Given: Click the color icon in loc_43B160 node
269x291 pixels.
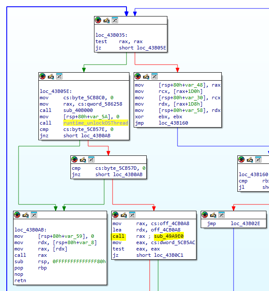Looking at the screenshot, I should [x=242, y=159].
